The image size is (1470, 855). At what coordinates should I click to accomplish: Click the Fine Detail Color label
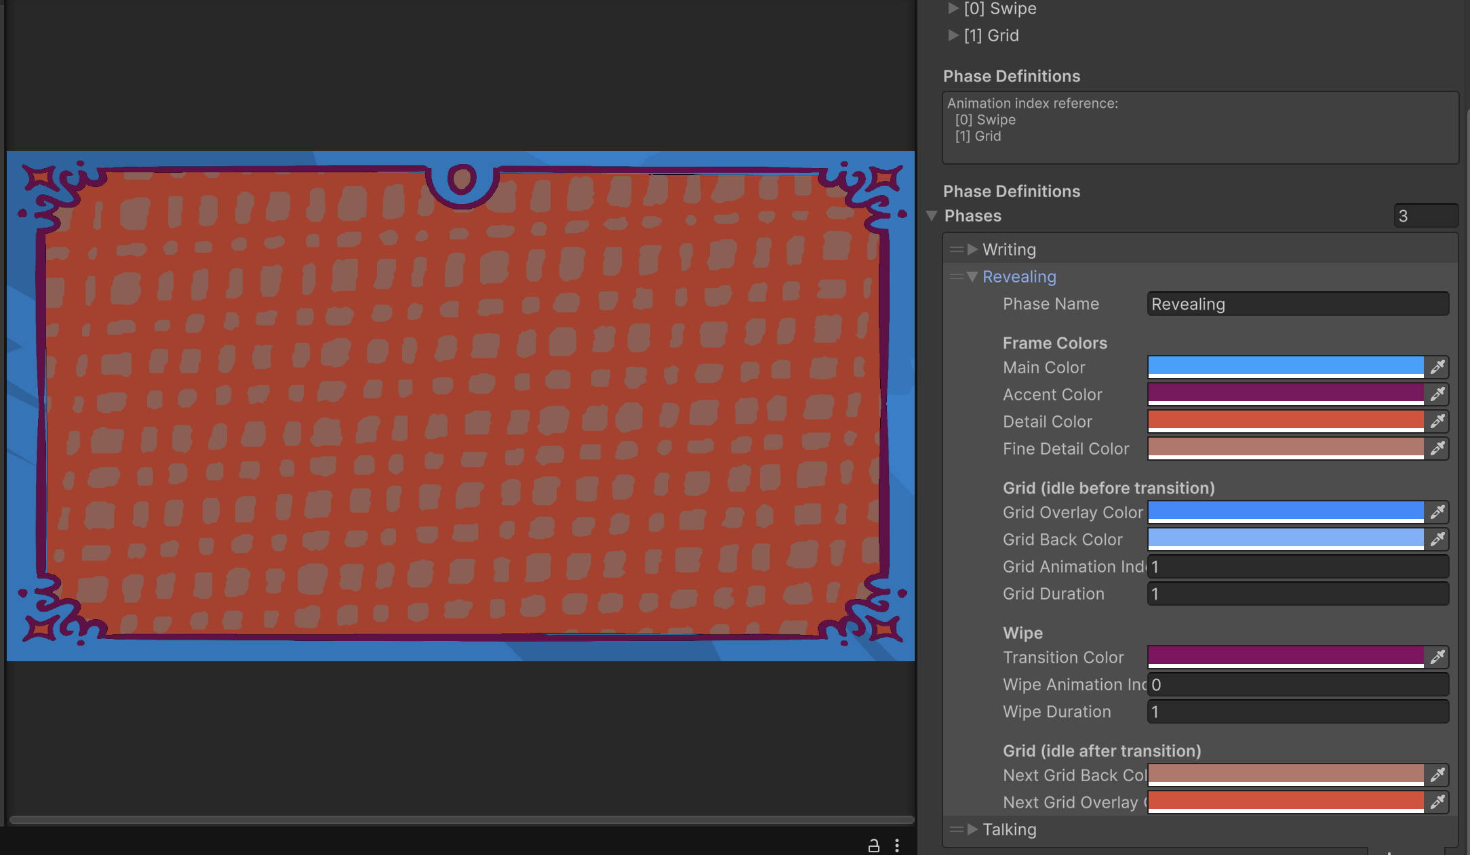(x=1066, y=449)
